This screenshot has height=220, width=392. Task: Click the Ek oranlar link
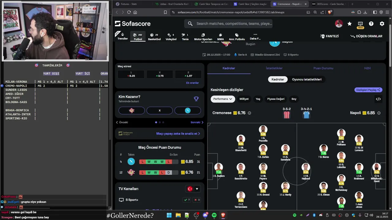192,83
